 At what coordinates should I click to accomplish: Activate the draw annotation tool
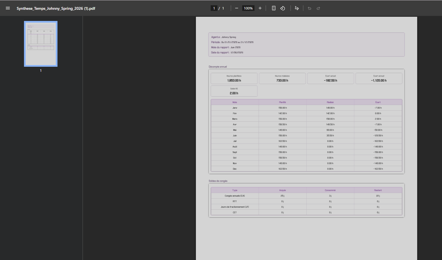click(x=297, y=8)
